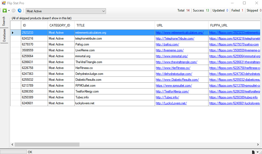Click the Updated 0 counter

tap(220, 10)
